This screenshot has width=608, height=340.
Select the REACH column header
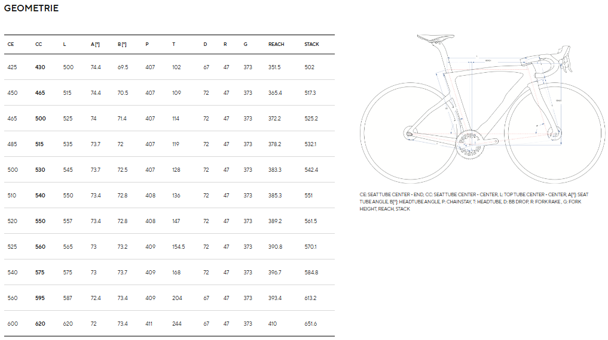click(276, 45)
